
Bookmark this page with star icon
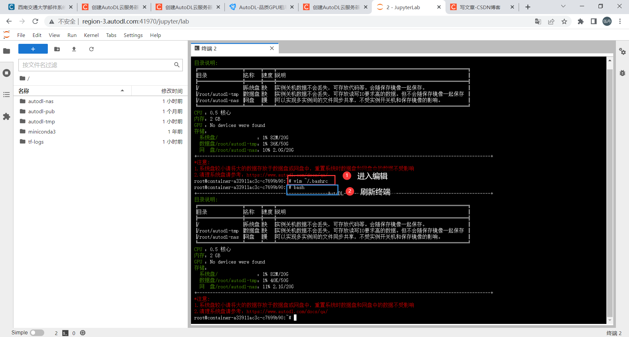564,22
